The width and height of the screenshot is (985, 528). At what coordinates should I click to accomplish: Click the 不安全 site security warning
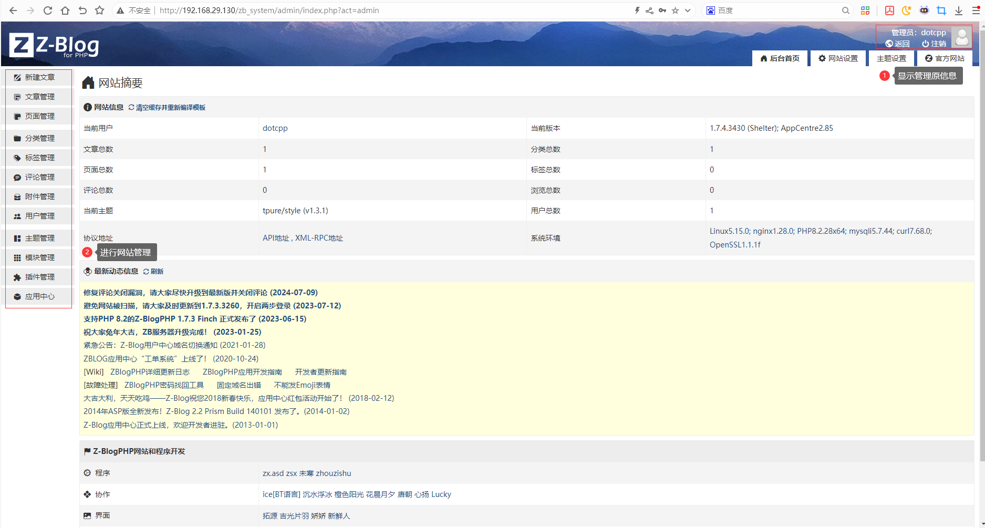click(134, 11)
